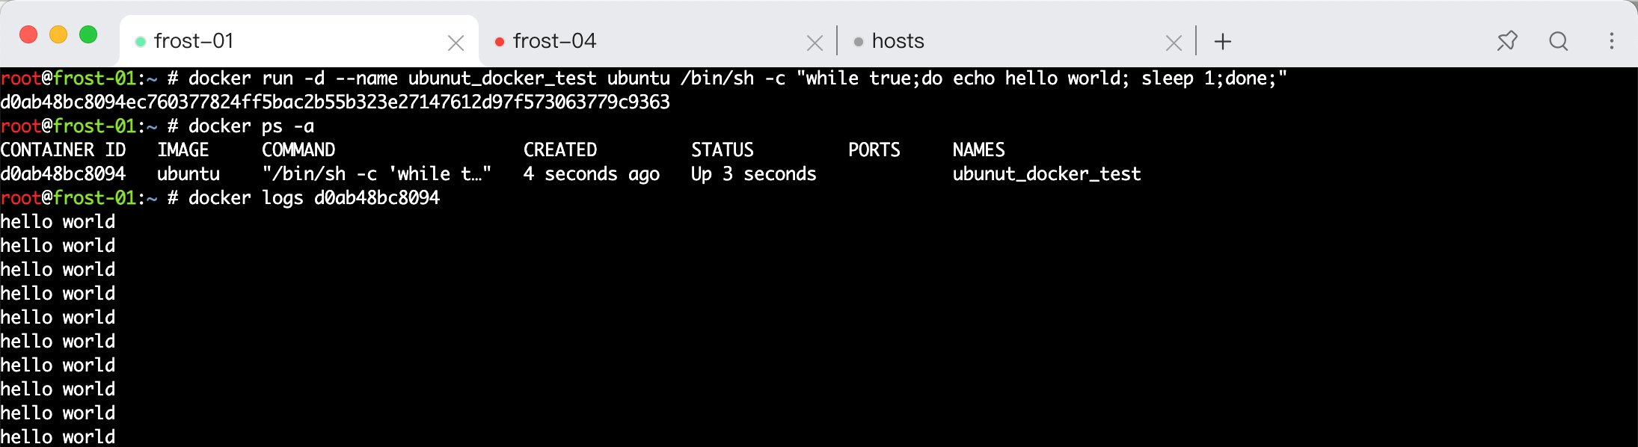Click the yellow minimize window button

(x=58, y=34)
